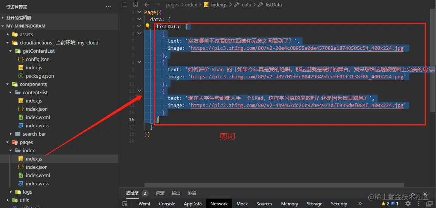Click the config.json file icon

[x=20, y=59]
